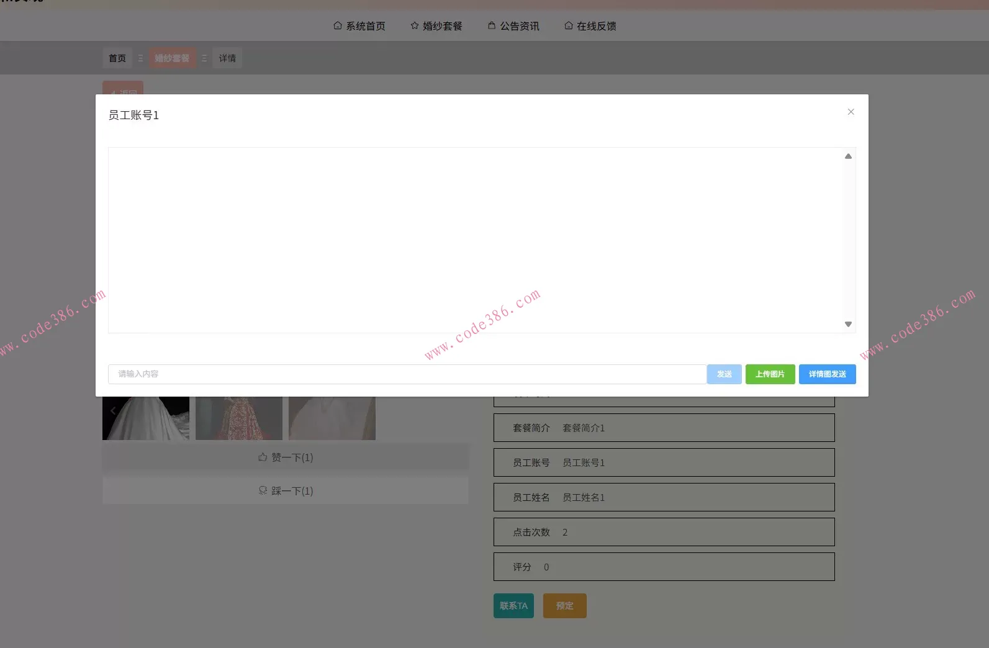Click the star icon beside 婚纱套餐
The image size is (989, 648).
coord(415,25)
